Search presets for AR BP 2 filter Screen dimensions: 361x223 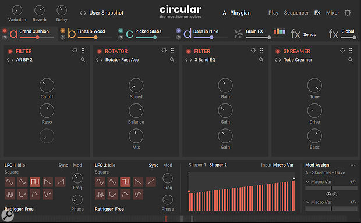point(83,60)
